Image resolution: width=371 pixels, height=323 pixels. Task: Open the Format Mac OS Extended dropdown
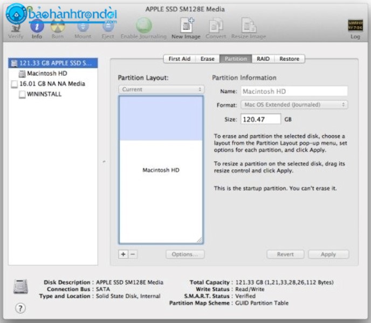coord(294,104)
